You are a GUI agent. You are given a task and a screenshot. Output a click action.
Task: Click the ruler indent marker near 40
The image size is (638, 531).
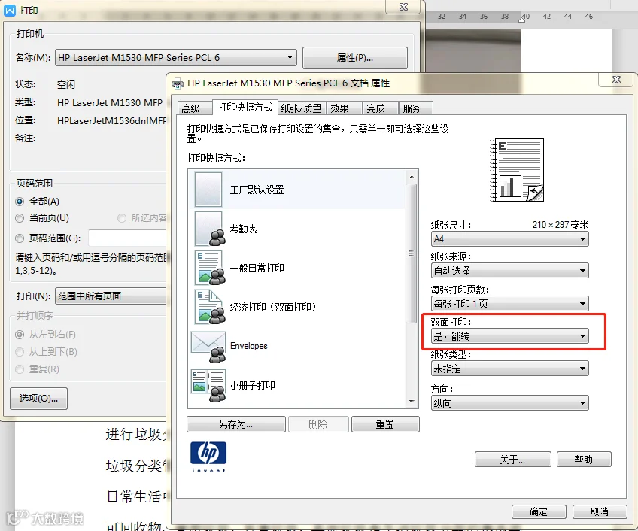click(x=521, y=17)
